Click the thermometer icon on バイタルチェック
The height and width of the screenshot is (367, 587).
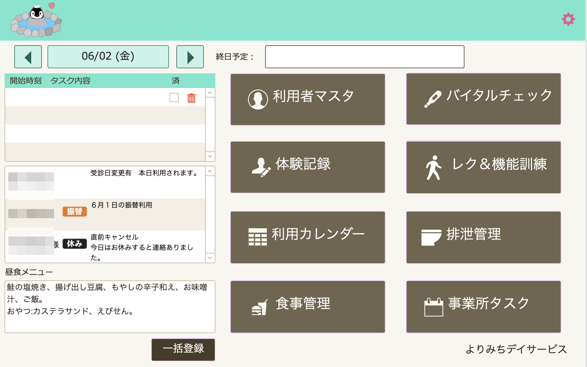coord(433,99)
